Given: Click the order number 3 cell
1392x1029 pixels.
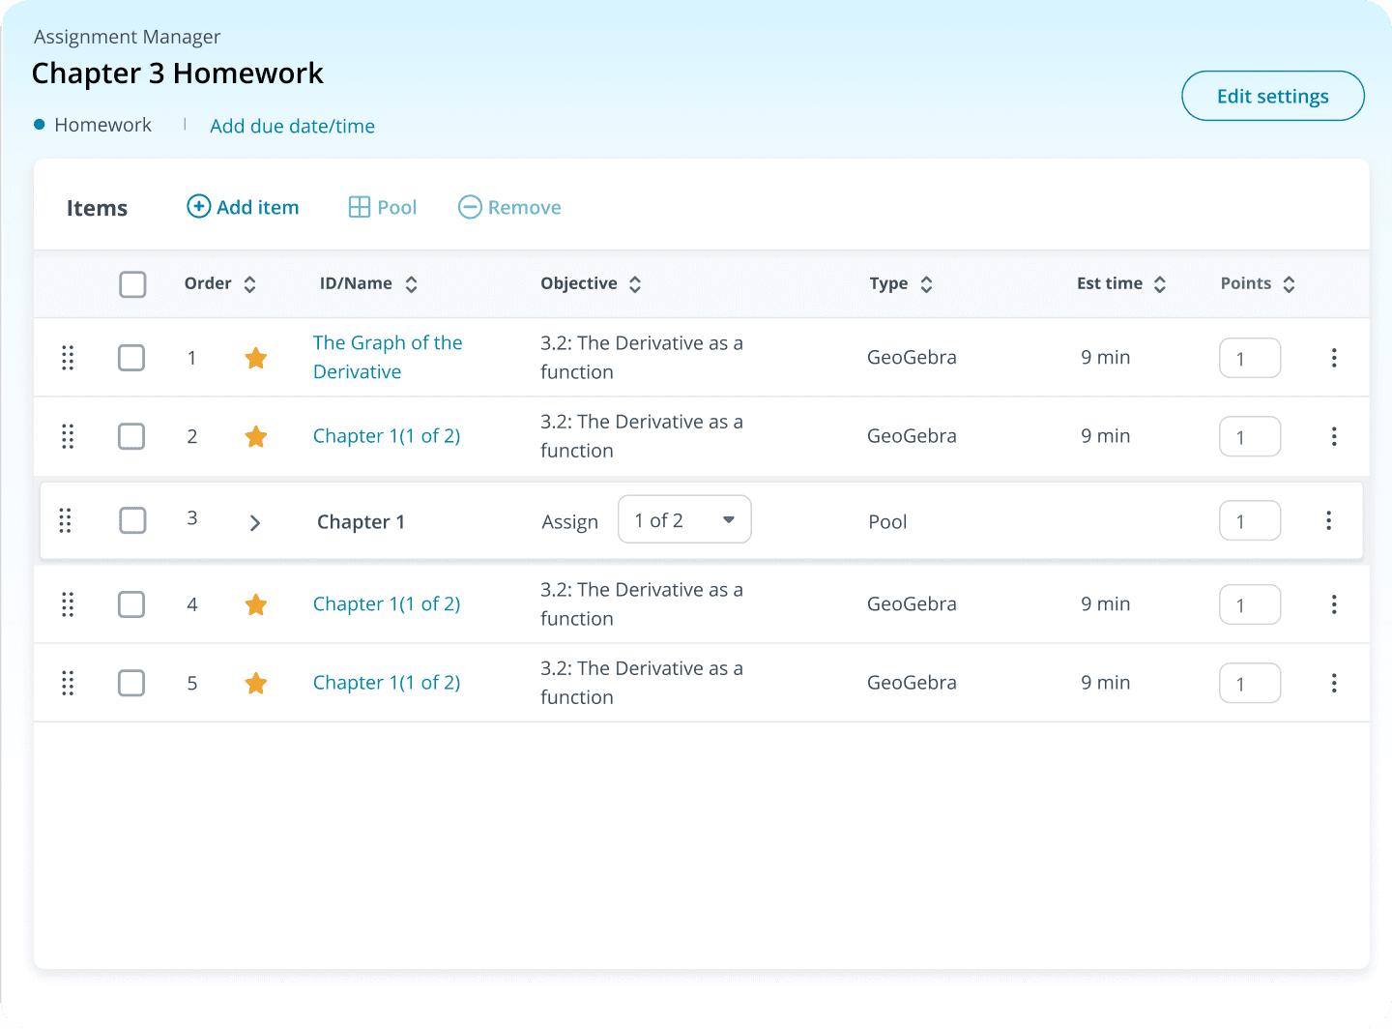Looking at the screenshot, I should click(x=192, y=518).
